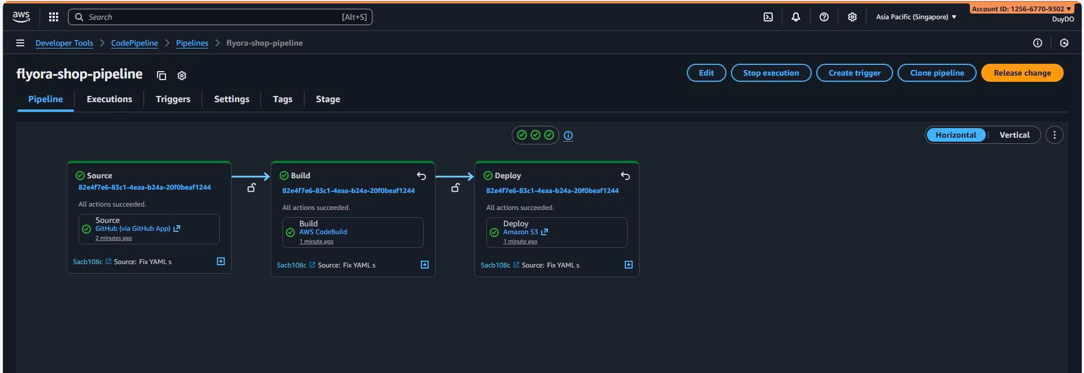Expand Build stage details plus icon
The image size is (1084, 373).
tap(425, 265)
